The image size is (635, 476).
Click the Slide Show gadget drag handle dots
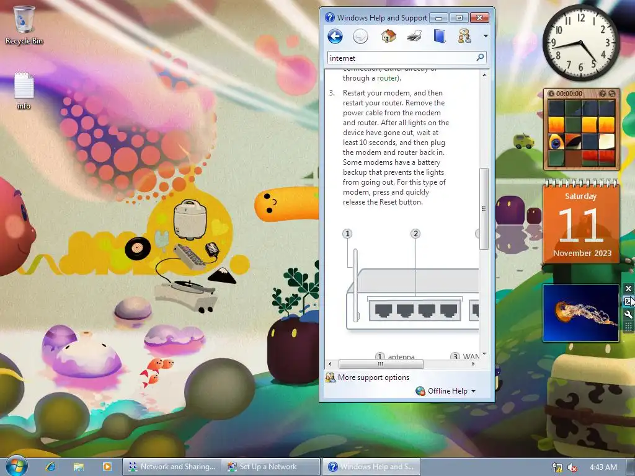pos(628,326)
